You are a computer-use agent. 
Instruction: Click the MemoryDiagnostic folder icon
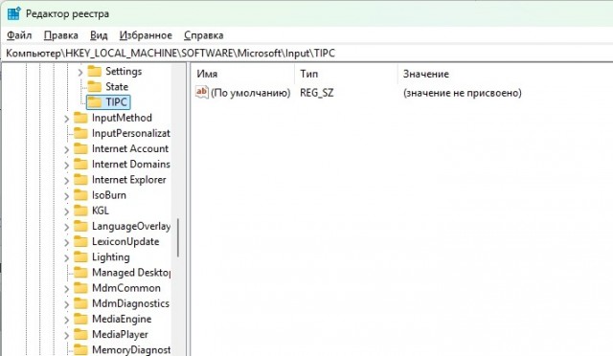[x=80, y=349]
